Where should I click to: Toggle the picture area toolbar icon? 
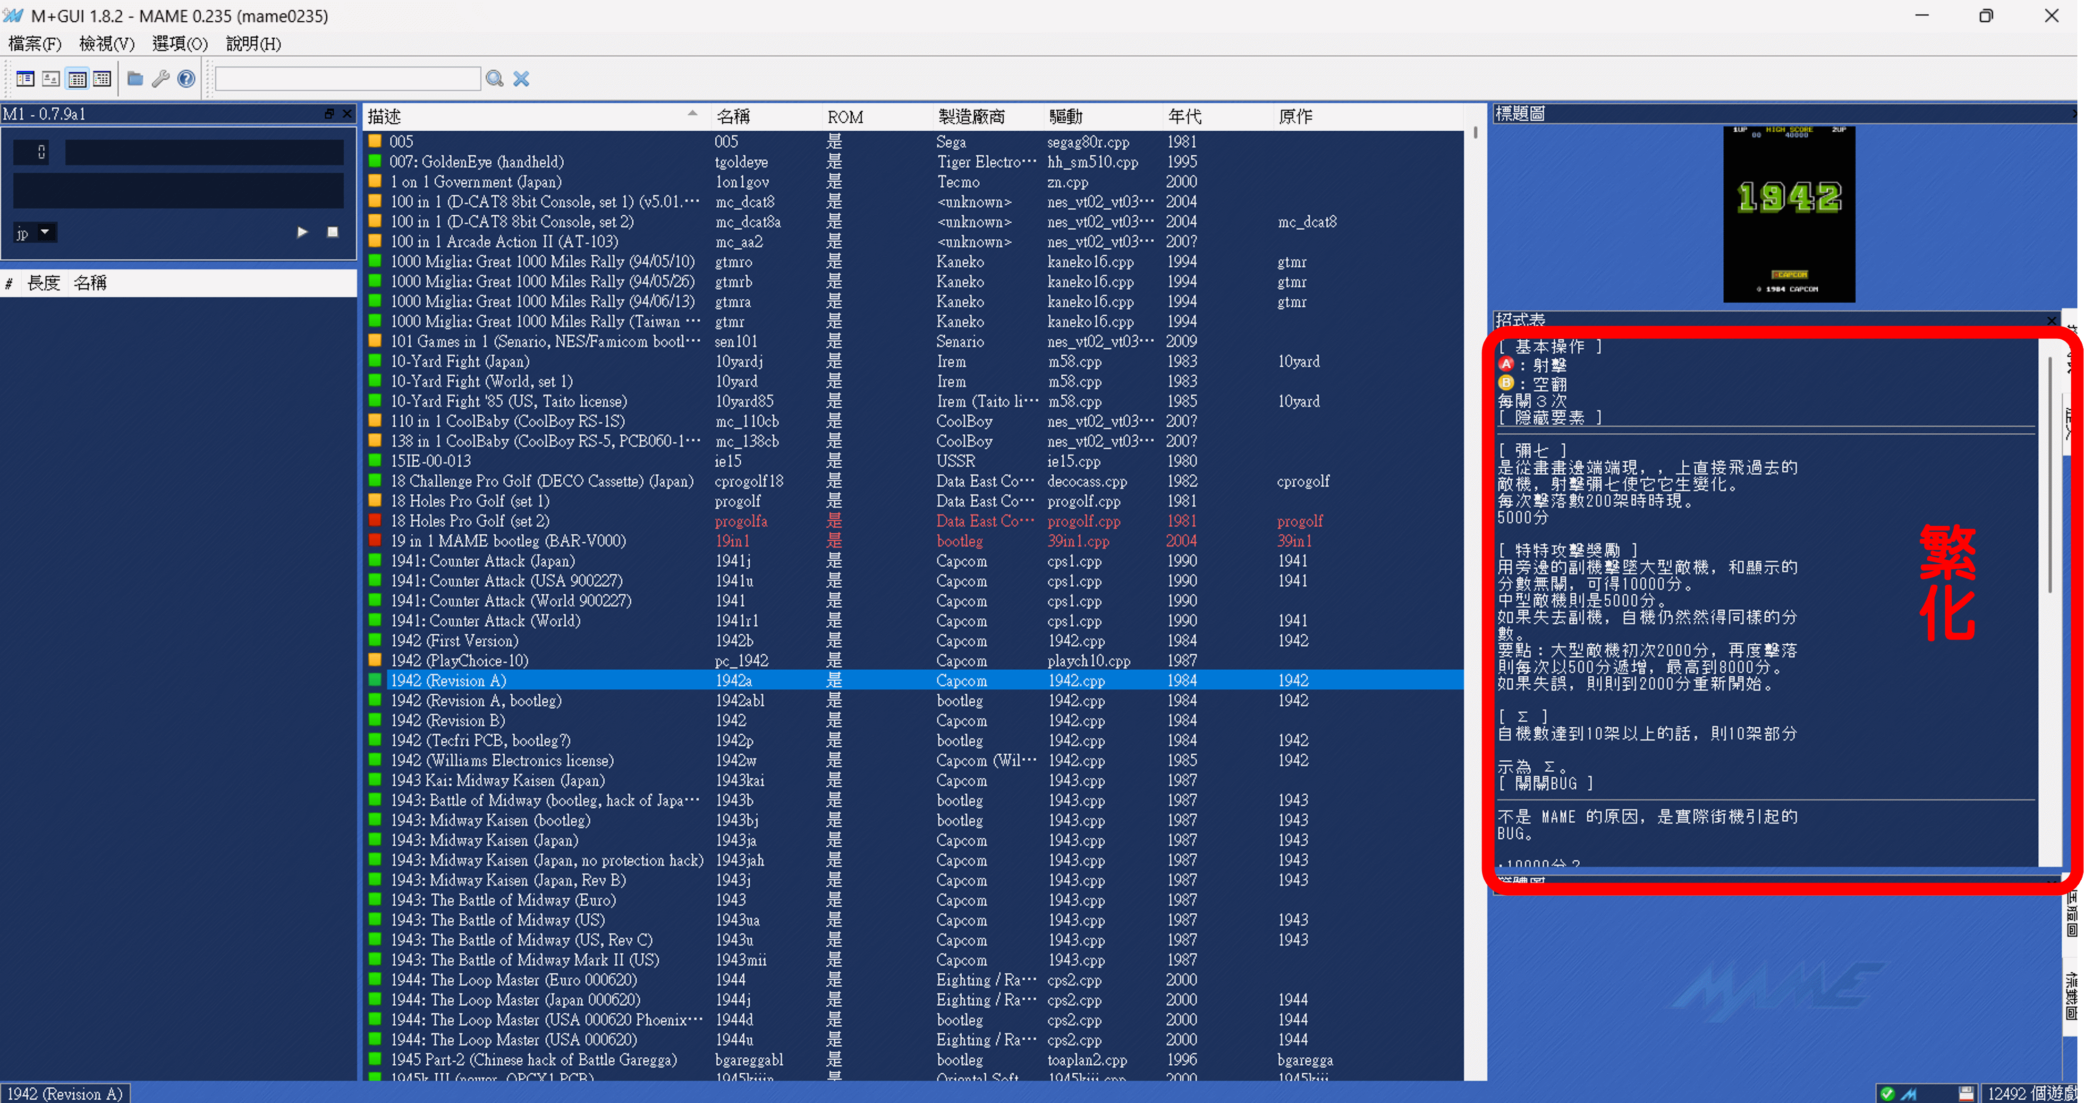(x=51, y=78)
